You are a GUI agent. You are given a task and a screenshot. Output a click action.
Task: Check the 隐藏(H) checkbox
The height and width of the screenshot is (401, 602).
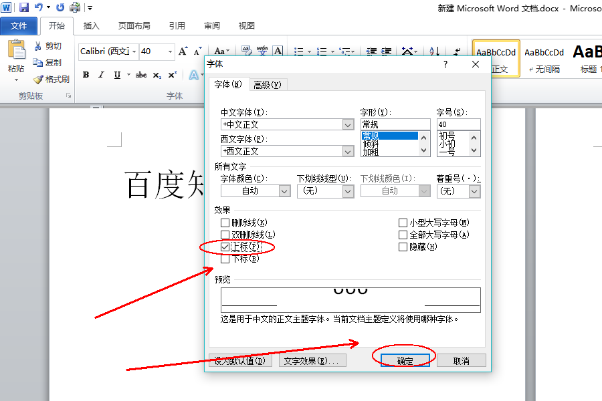403,247
